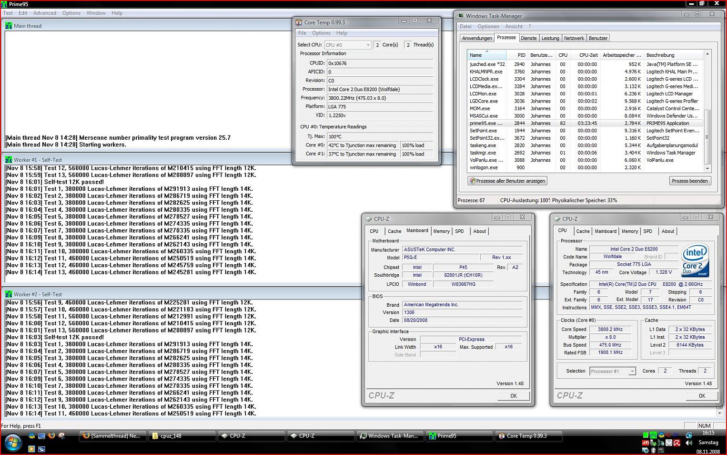Click the Show Desktop Quick Launch icon
The width and height of the screenshot is (727, 455).
pyautogui.click(x=41, y=435)
